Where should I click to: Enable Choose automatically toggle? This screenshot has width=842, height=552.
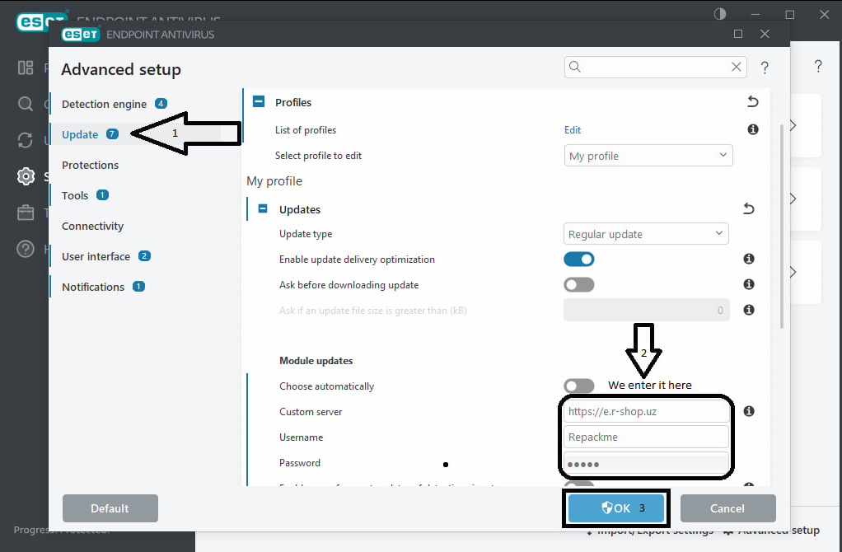pyautogui.click(x=579, y=386)
